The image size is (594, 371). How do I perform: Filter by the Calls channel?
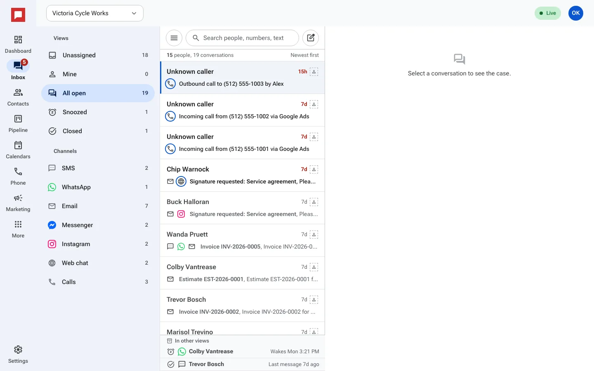(x=98, y=282)
